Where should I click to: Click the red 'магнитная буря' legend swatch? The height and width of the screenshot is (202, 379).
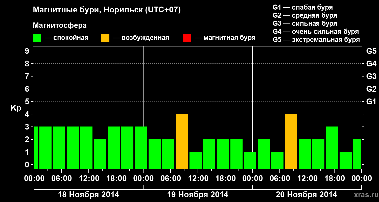[x=187, y=38]
